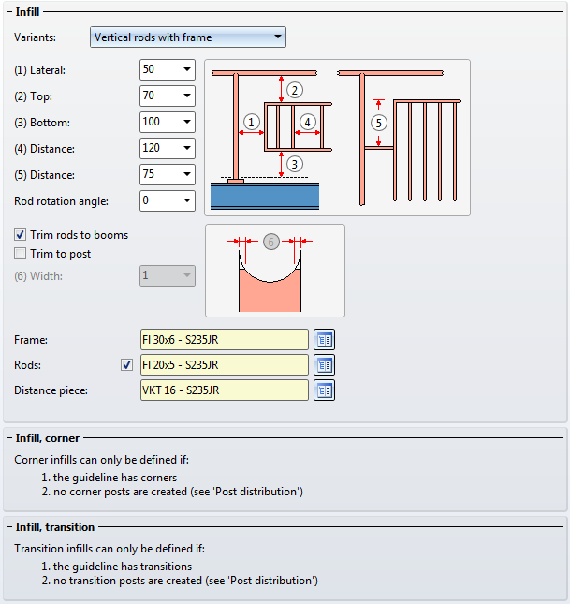Collapse the Infill, corner section
The height and width of the screenshot is (604, 570).
tap(9, 438)
